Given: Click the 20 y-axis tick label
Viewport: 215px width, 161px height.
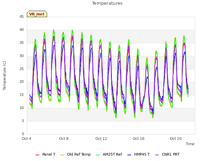Looking at the screenshot, I should click(x=21, y=82).
